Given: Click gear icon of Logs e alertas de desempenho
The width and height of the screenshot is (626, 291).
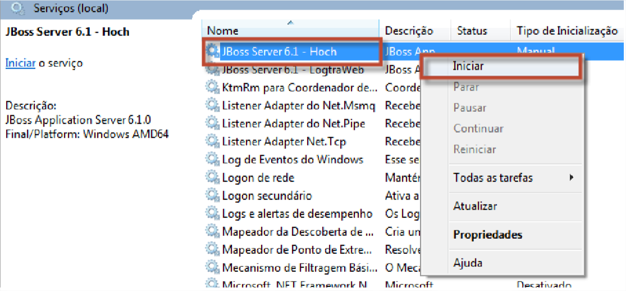Looking at the screenshot, I should coord(212,214).
